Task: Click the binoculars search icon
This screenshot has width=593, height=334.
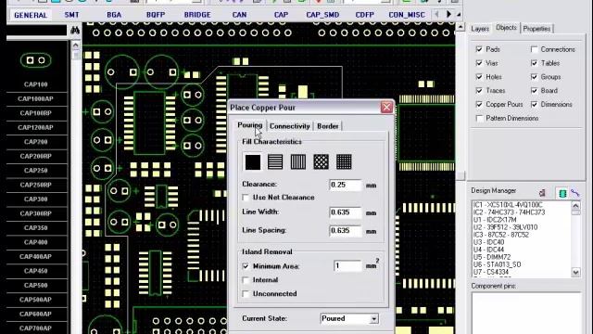Action: click(x=75, y=31)
